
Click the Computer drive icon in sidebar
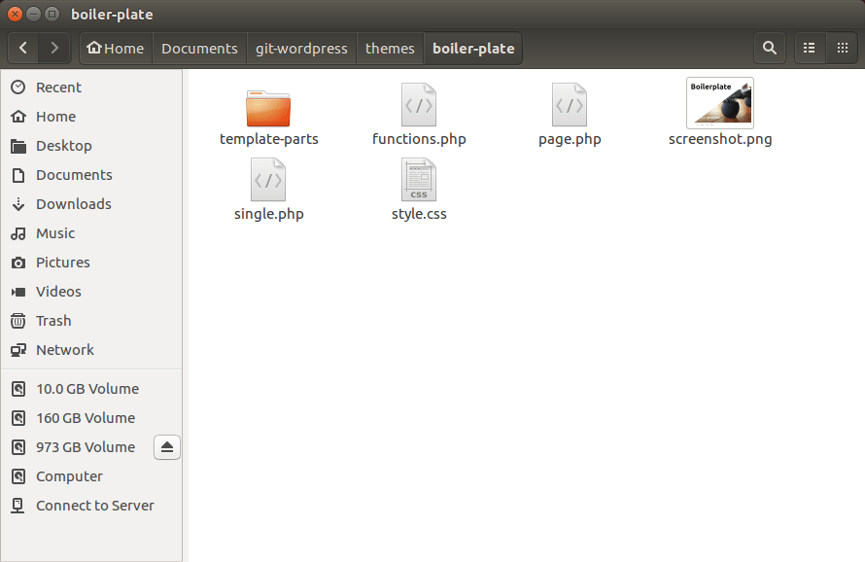18,476
